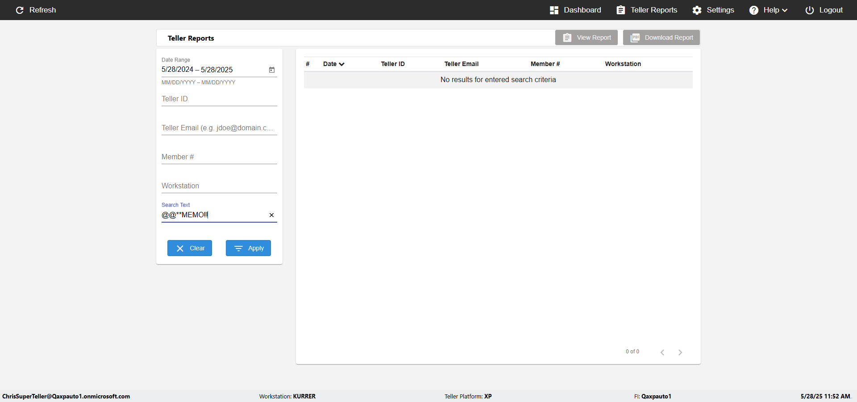
Task: Focus the Teller ID input field
Action: 219,99
